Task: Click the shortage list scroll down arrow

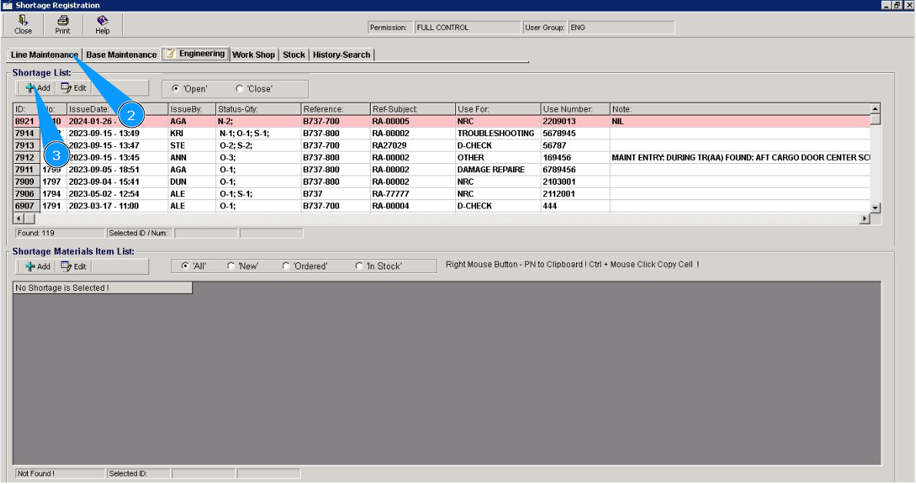Action: 875,208
